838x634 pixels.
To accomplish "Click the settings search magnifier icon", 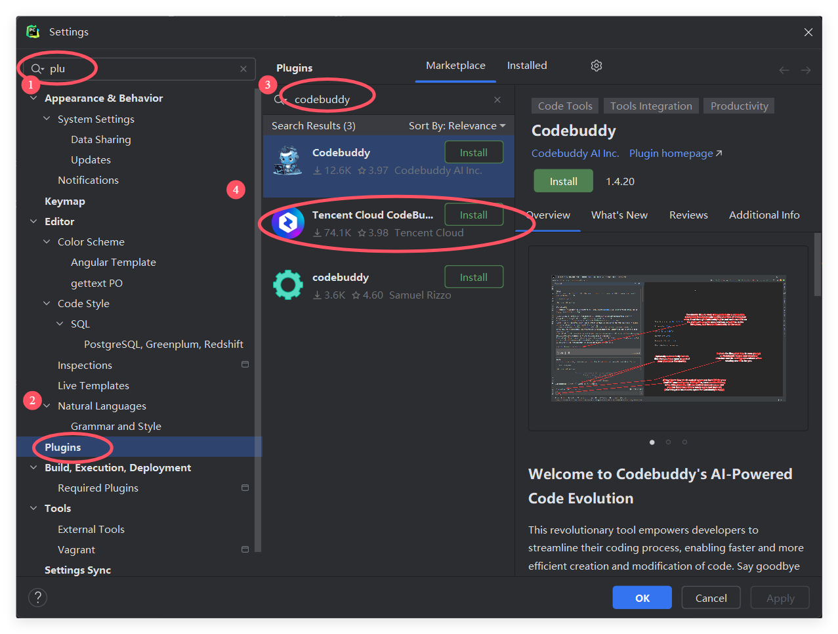I will (x=37, y=69).
